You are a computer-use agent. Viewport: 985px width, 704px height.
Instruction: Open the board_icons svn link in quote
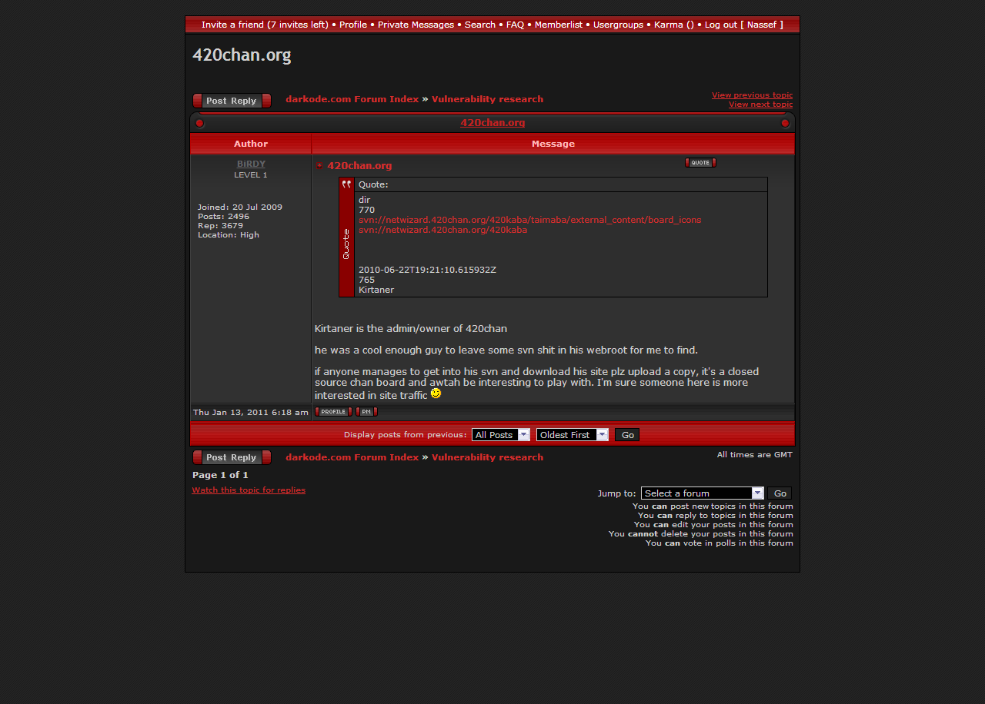(x=529, y=220)
